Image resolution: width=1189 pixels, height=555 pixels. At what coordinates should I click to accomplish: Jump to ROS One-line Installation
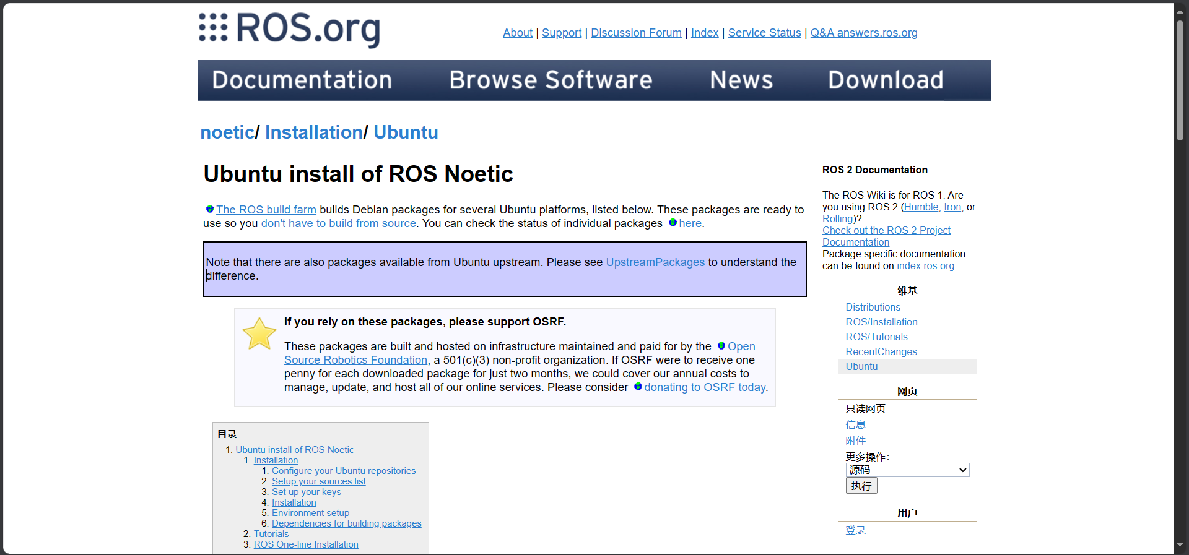[x=306, y=544]
